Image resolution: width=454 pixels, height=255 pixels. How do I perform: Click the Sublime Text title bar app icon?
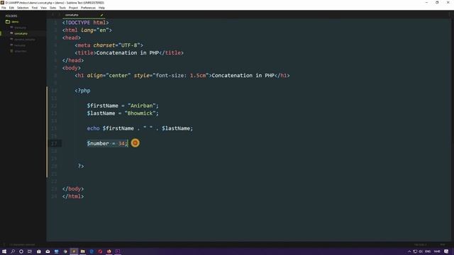2,3
